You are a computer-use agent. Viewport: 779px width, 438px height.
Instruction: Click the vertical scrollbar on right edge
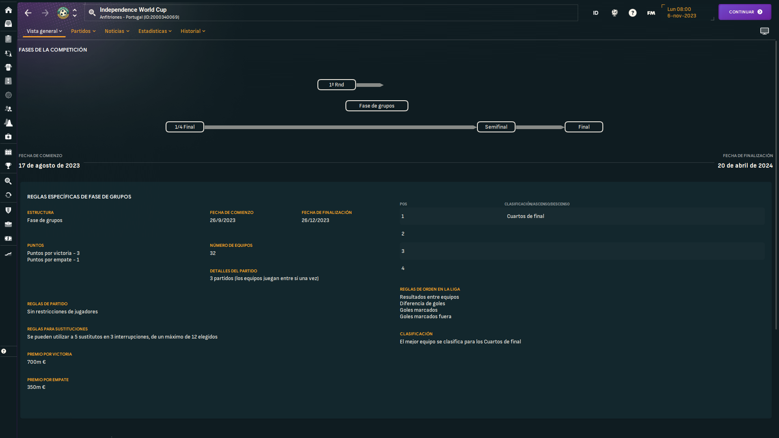tap(776, 185)
